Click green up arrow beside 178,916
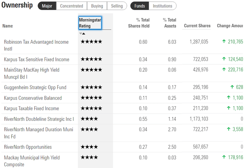The width and height of the screenshot is (246, 168). 224,157
